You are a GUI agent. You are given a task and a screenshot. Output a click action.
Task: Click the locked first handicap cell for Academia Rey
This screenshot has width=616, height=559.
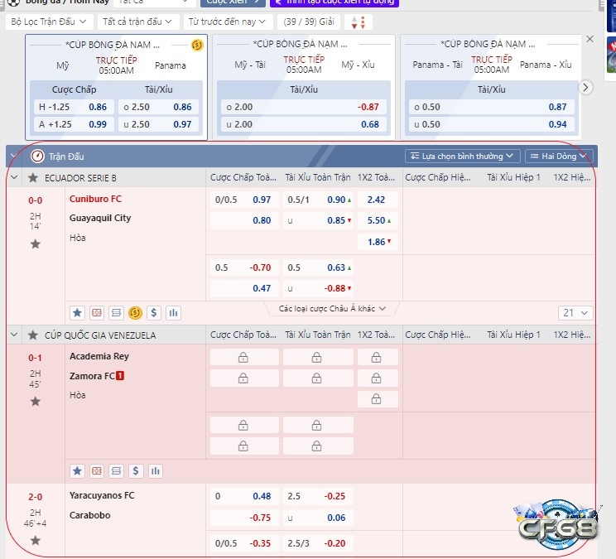(244, 358)
